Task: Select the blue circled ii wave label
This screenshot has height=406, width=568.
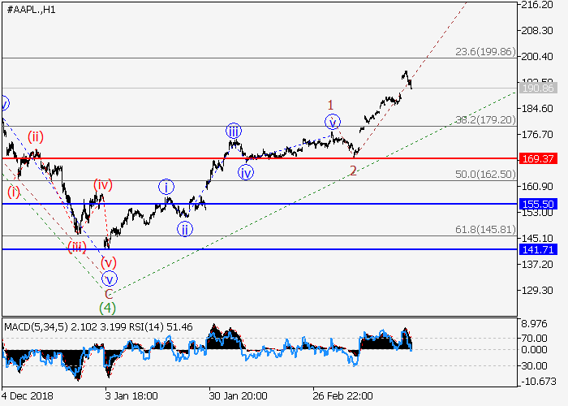Action: click(185, 229)
